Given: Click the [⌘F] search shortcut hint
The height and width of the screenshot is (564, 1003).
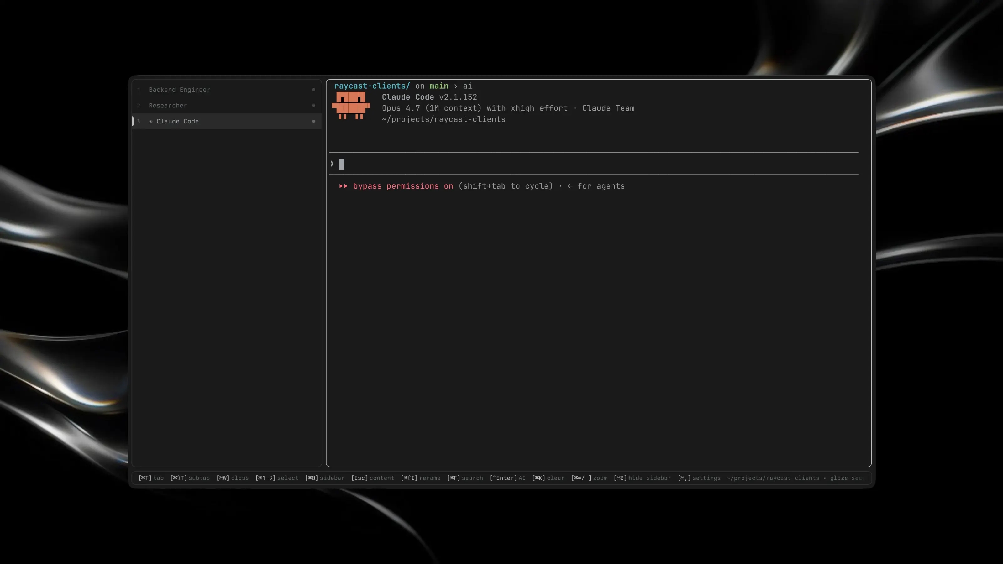Looking at the screenshot, I should [465, 478].
